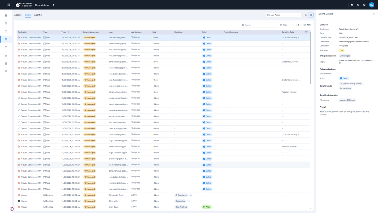Click the US Social Security Numb... chip in details
Image resolution: width=378 pixels, height=213 pixels.
[351, 84]
